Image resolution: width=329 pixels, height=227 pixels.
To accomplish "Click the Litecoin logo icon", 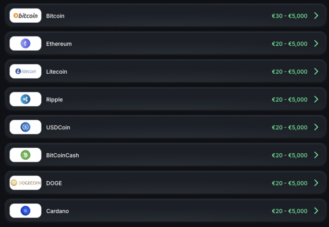I will tap(25, 72).
